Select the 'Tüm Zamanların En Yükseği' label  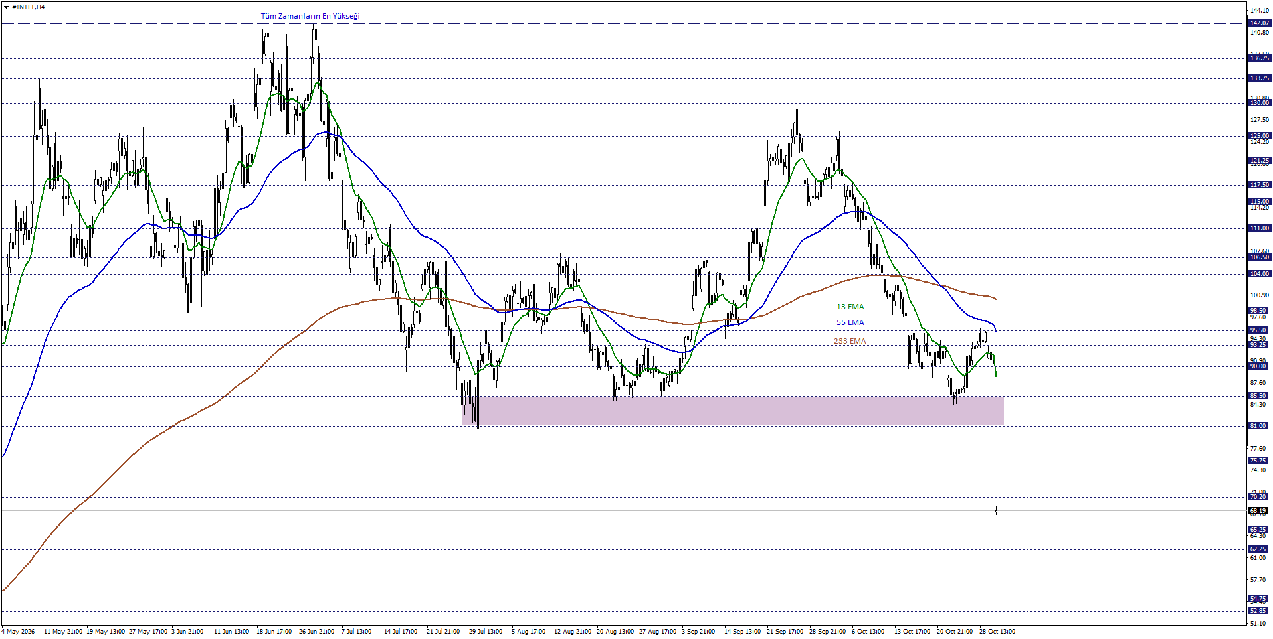click(310, 16)
